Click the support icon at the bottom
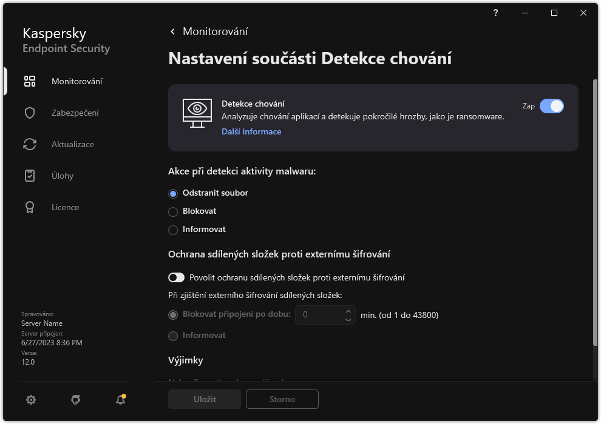The width and height of the screenshot is (601, 424). tap(75, 400)
